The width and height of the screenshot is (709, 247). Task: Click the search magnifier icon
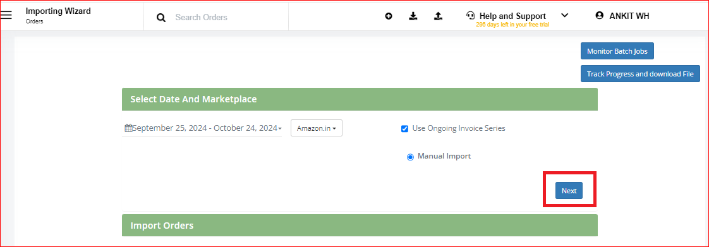click(161, 18)
